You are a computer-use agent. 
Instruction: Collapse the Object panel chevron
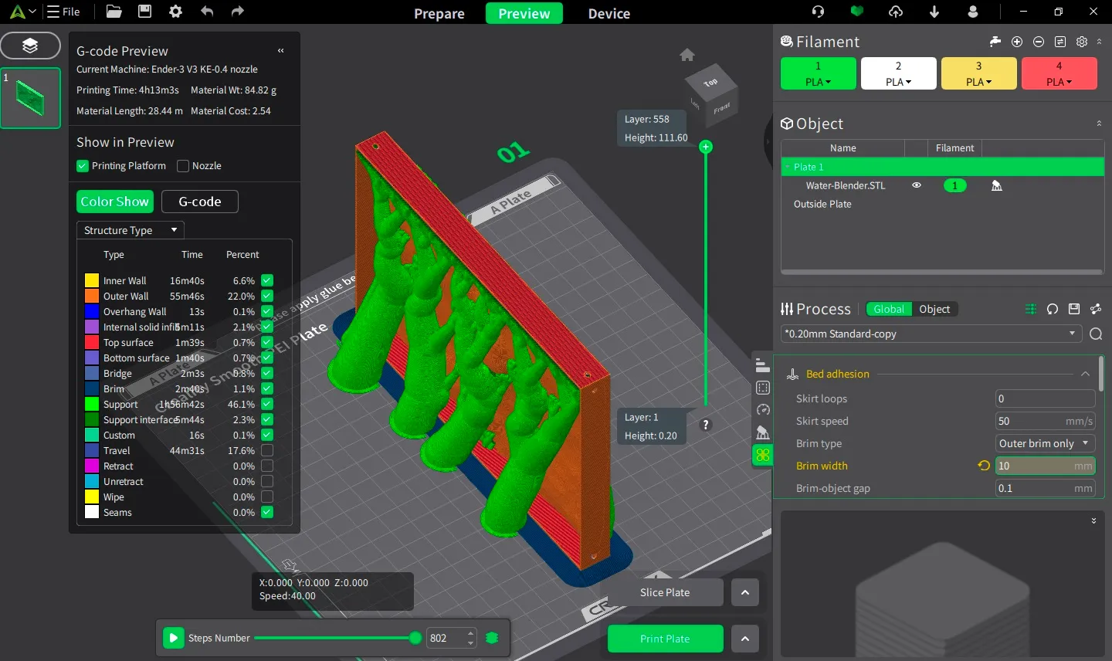pyautogui.click(x=1099, y=124)
